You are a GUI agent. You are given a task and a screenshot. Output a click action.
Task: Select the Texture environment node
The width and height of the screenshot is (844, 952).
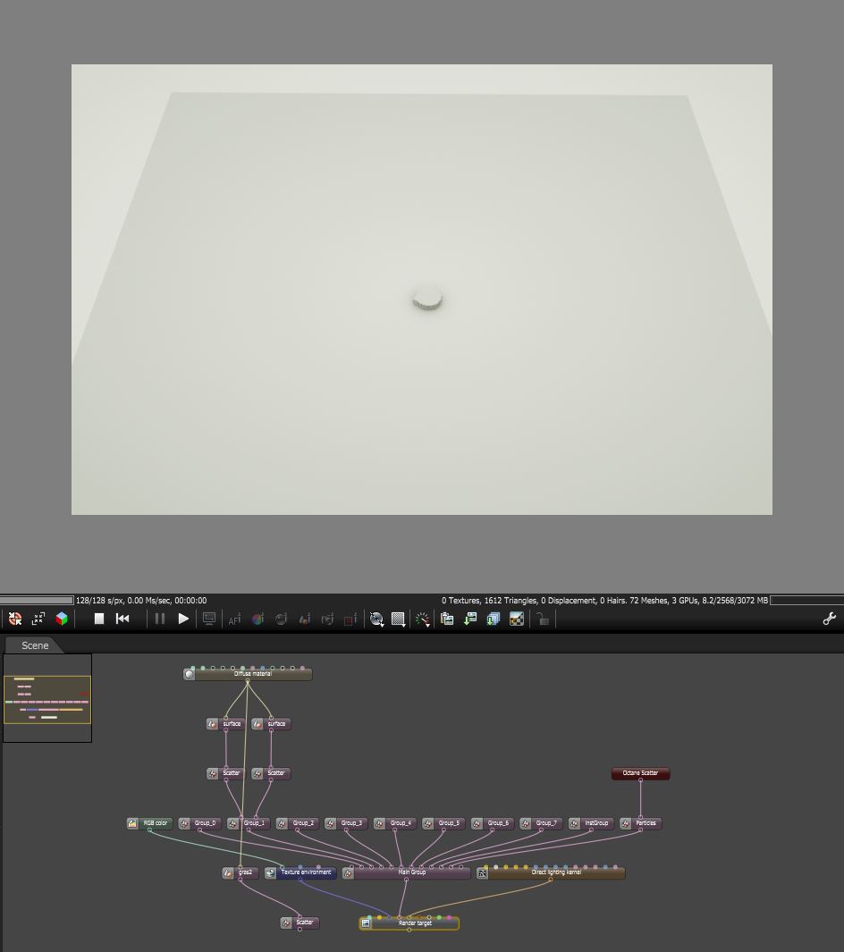pyautogui.click(x=300, y=873)
